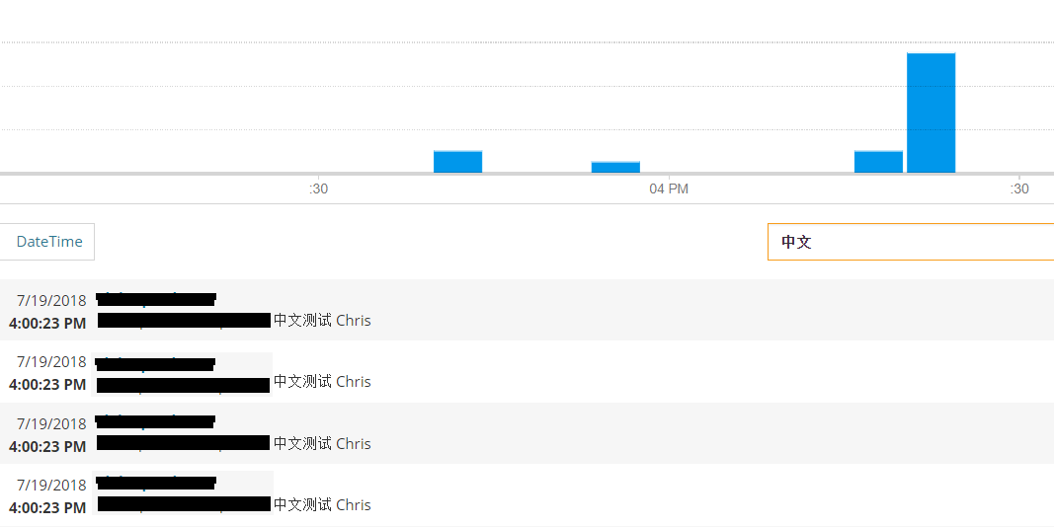Click the second row's 7/19/2018 date
The image size is (1054, 527).
(51, 361)
